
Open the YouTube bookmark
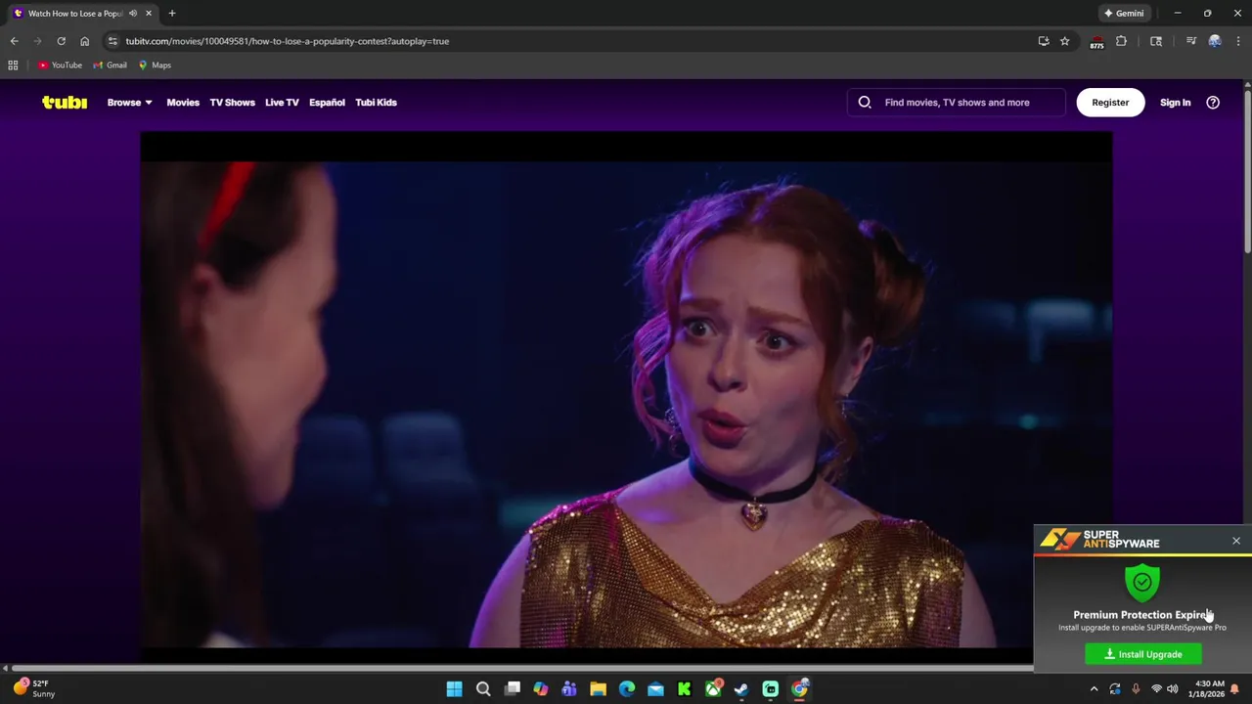[x=60, y=66]
